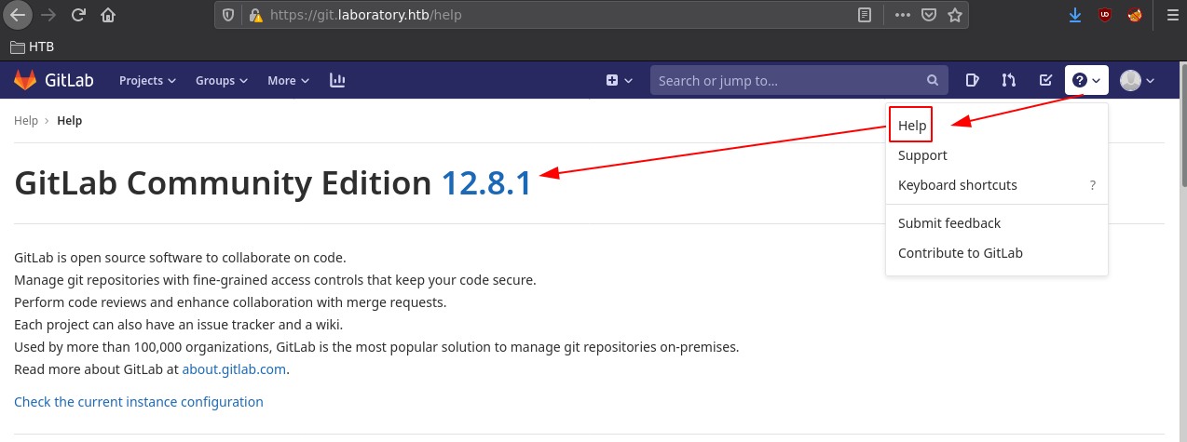Go to the browser home page icon

[108, 15]
